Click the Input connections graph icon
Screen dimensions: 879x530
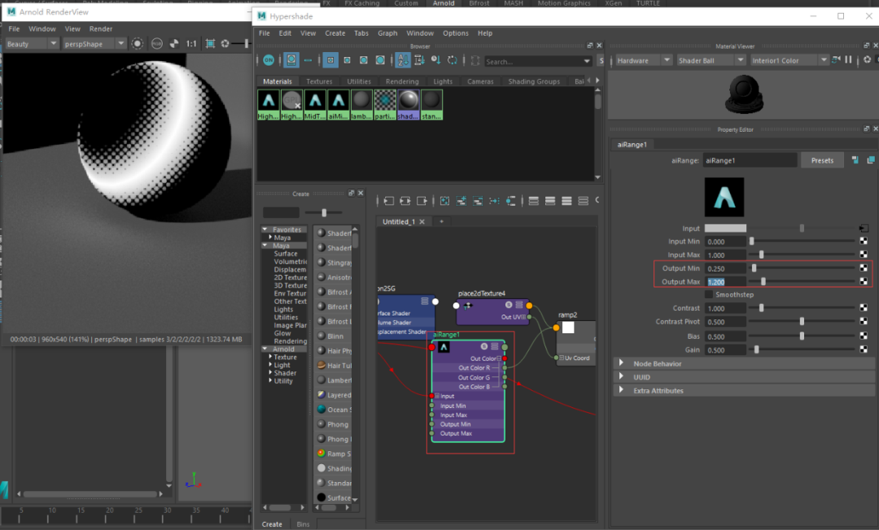coord(388,201)
